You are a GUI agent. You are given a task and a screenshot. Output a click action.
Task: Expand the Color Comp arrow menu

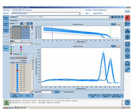(98, 96)
